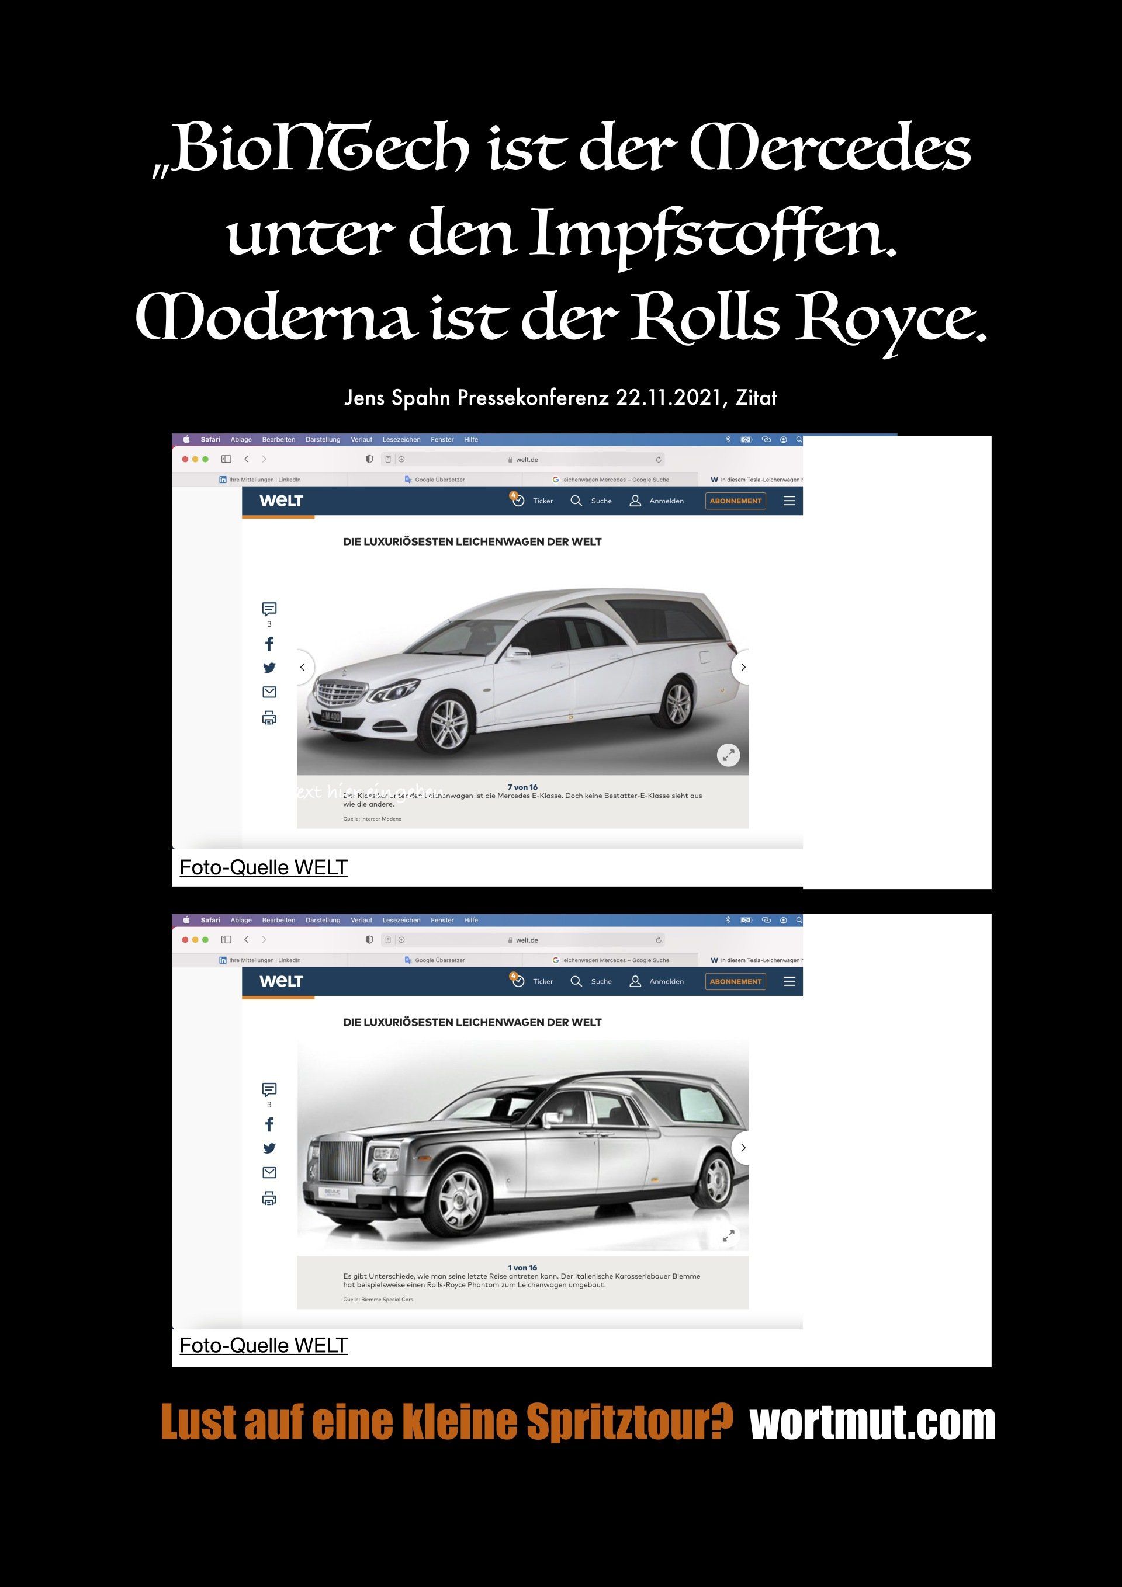This screenshot has height=1587, width=1122.
Task: Click the email icon beside the Rolls-Royce hearse
Action: 269,1172
